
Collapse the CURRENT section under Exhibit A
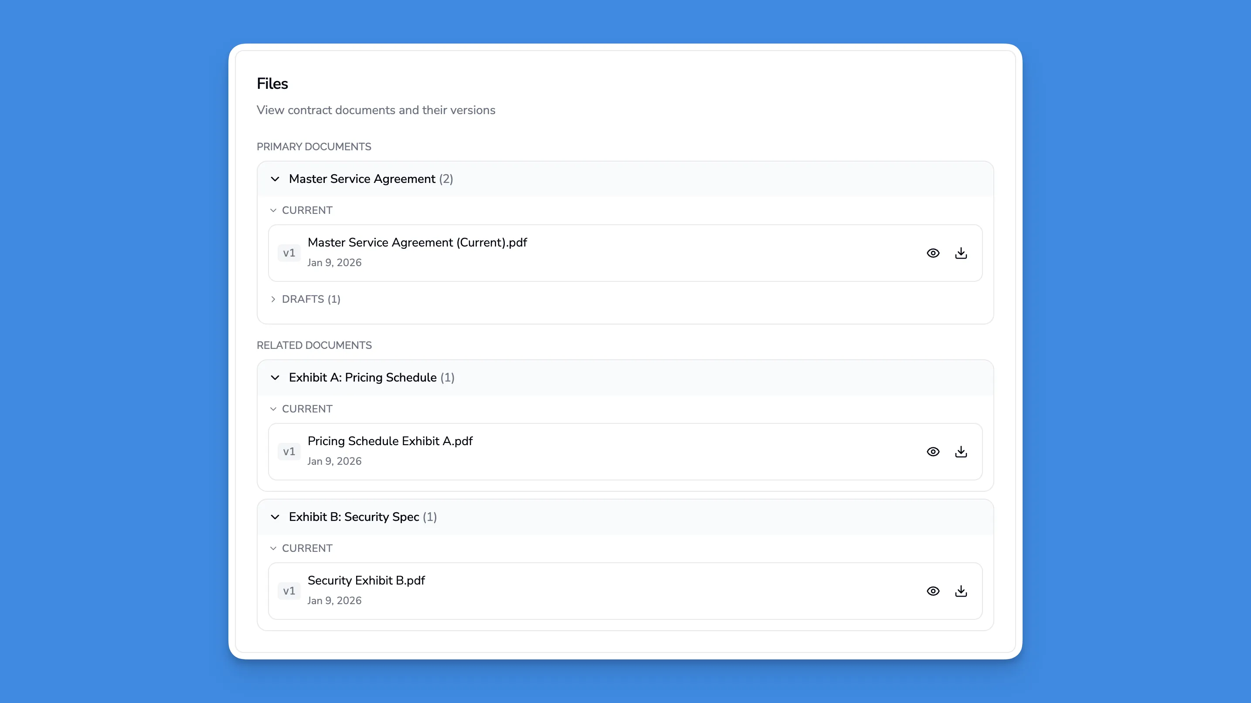(x=302, y=409)
